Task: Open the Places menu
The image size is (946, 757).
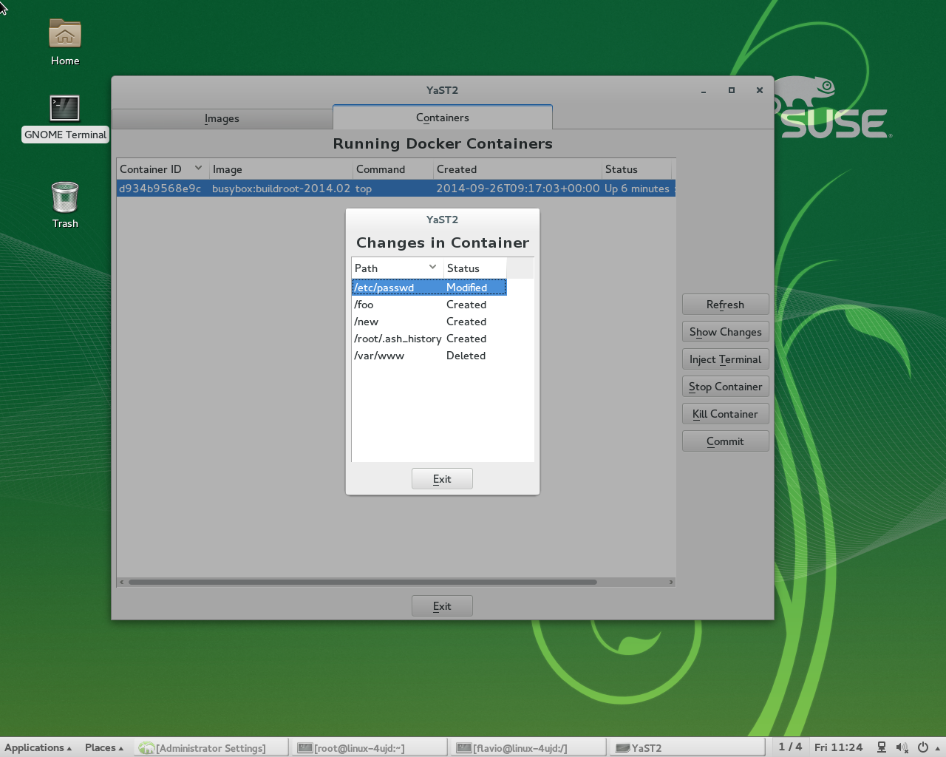Action: [104, 747]
